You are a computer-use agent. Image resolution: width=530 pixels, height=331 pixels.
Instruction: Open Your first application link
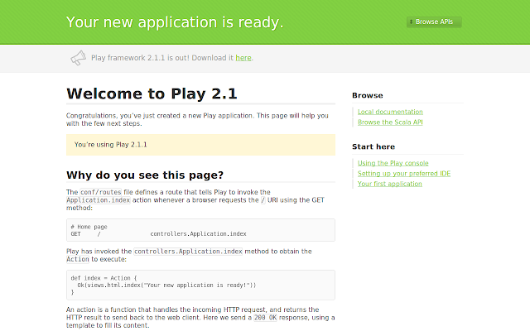tap(390, 184)
